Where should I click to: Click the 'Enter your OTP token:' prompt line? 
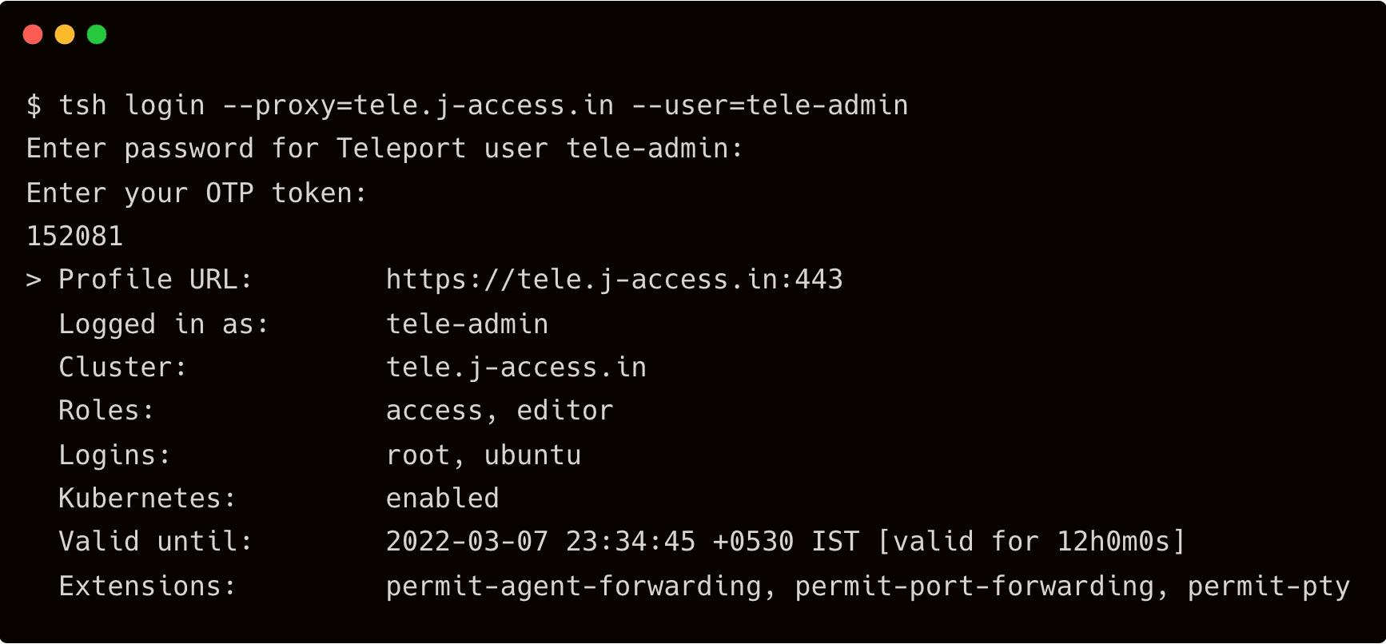(x=196, y=193)
